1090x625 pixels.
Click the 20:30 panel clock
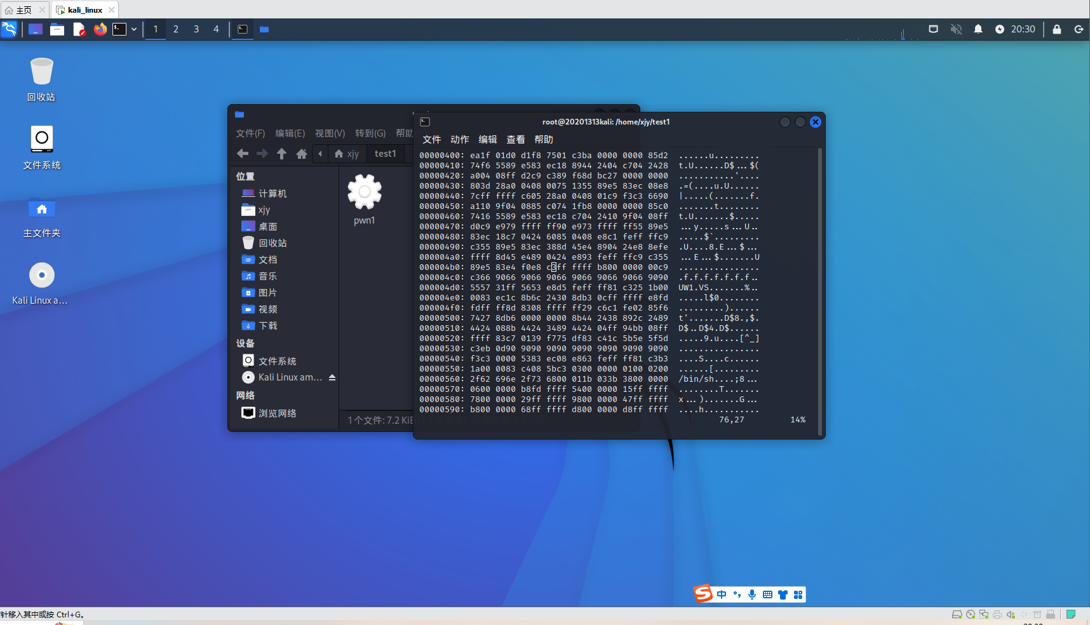click(1023, 29)
